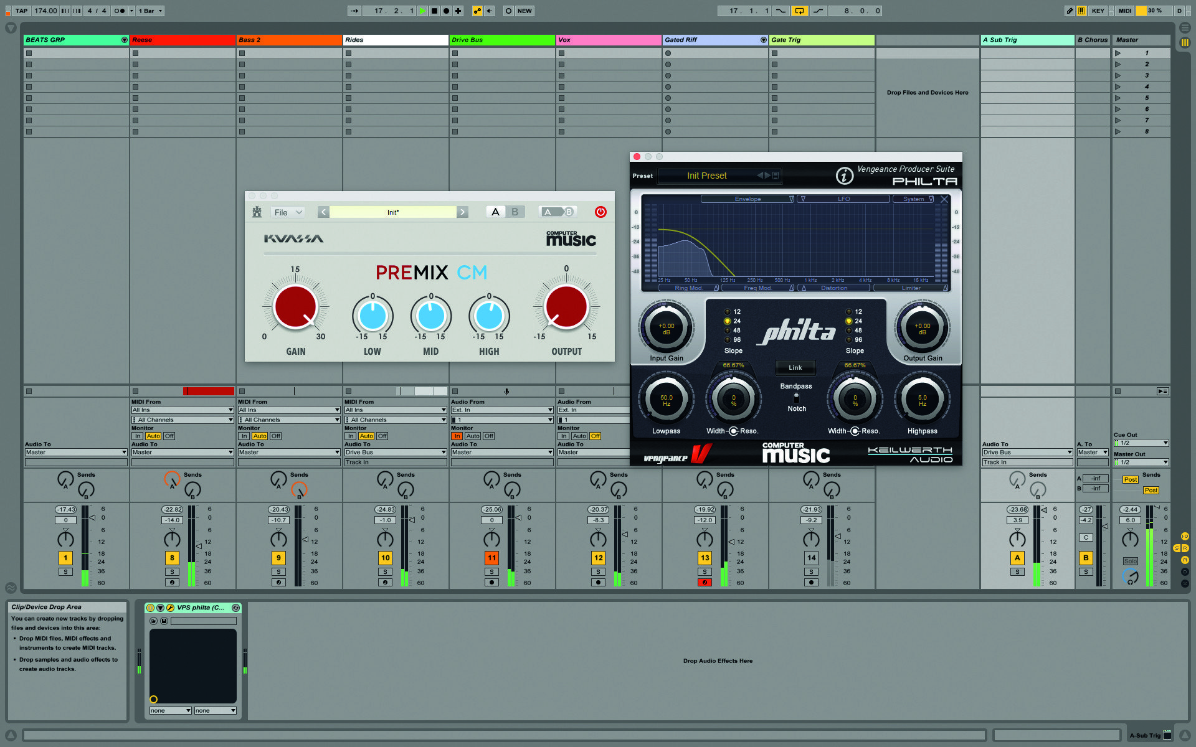Solo the Bass 2 track

tap(278, 571)
